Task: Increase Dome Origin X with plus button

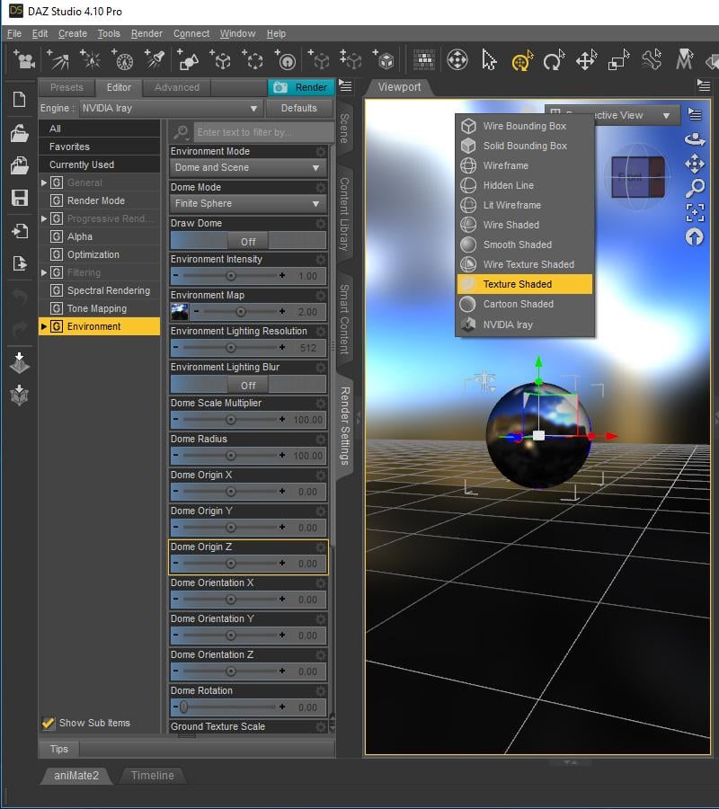Action: (282, 492)
